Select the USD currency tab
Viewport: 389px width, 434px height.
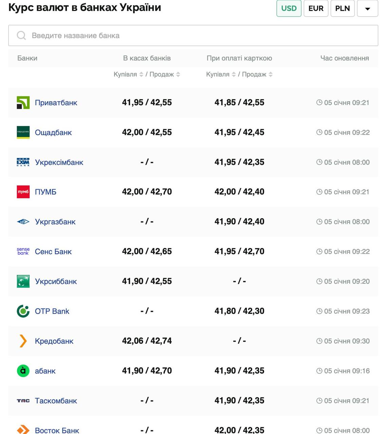coord(289,8)
